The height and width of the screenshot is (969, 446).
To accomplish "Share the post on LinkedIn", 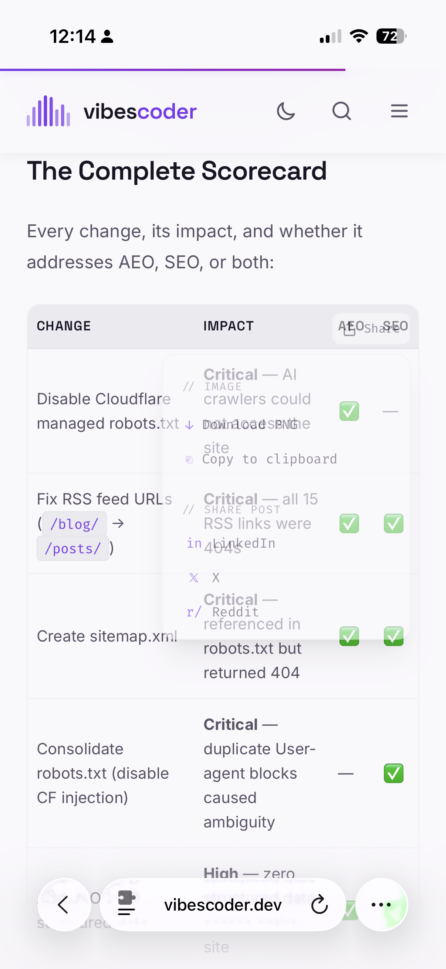I will pyautogui.click(x=230, y=543).
